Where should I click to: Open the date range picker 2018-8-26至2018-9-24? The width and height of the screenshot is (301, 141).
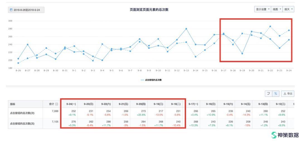[x=26, y=10]
